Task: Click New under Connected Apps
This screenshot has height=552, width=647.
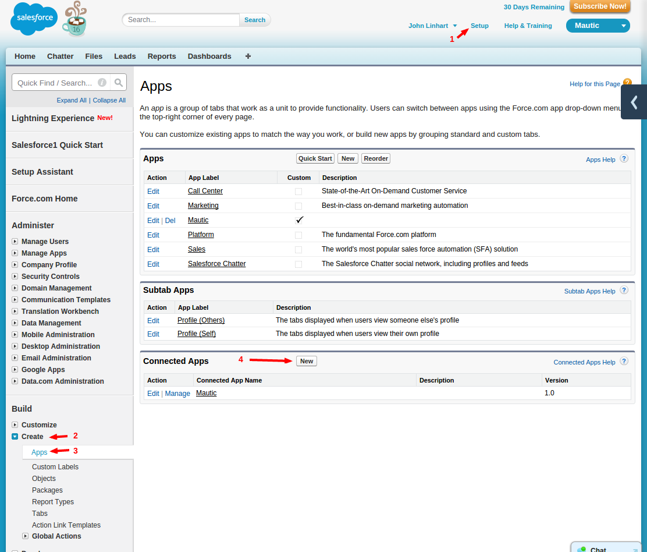Action: coord(307,361)
